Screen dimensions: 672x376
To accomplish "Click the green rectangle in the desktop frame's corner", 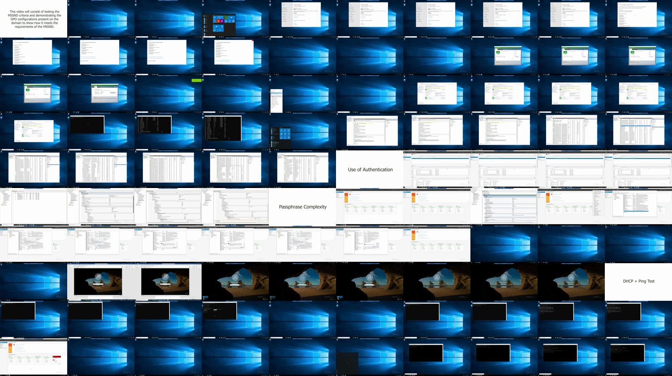I will [196, 81].
